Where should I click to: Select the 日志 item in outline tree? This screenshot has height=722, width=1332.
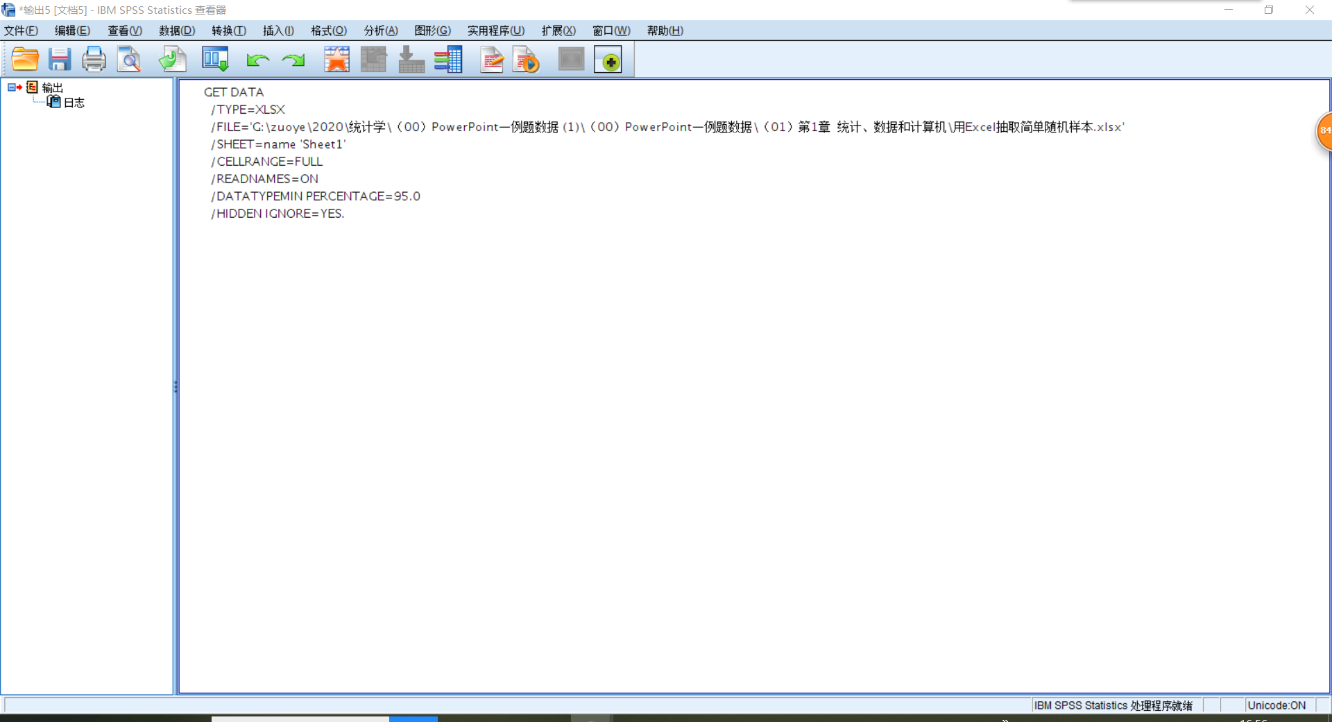tap(74, 103)
